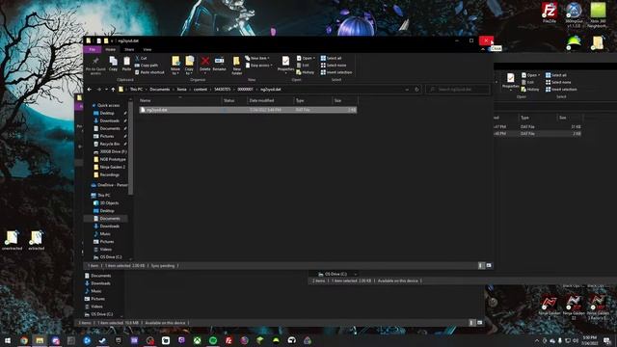Click Paste shortcut in the ribbon

coord(149,72)
